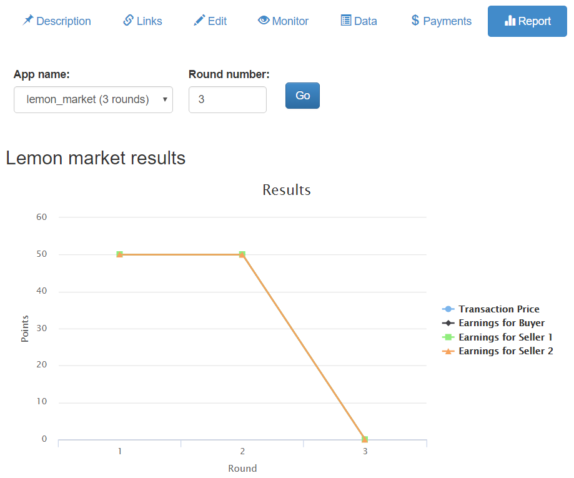Viewport: 574px width, 478px height.
Task: Click the table icon beside Data
Action: [x=346, y=20]
